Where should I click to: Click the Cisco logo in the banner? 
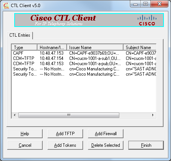[147, 20]
